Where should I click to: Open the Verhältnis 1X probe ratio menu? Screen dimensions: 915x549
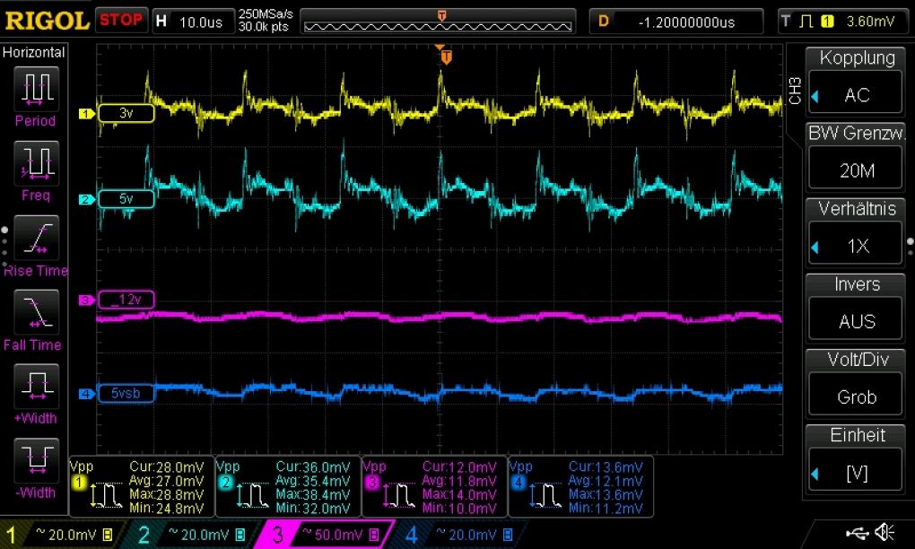point(856,231)
